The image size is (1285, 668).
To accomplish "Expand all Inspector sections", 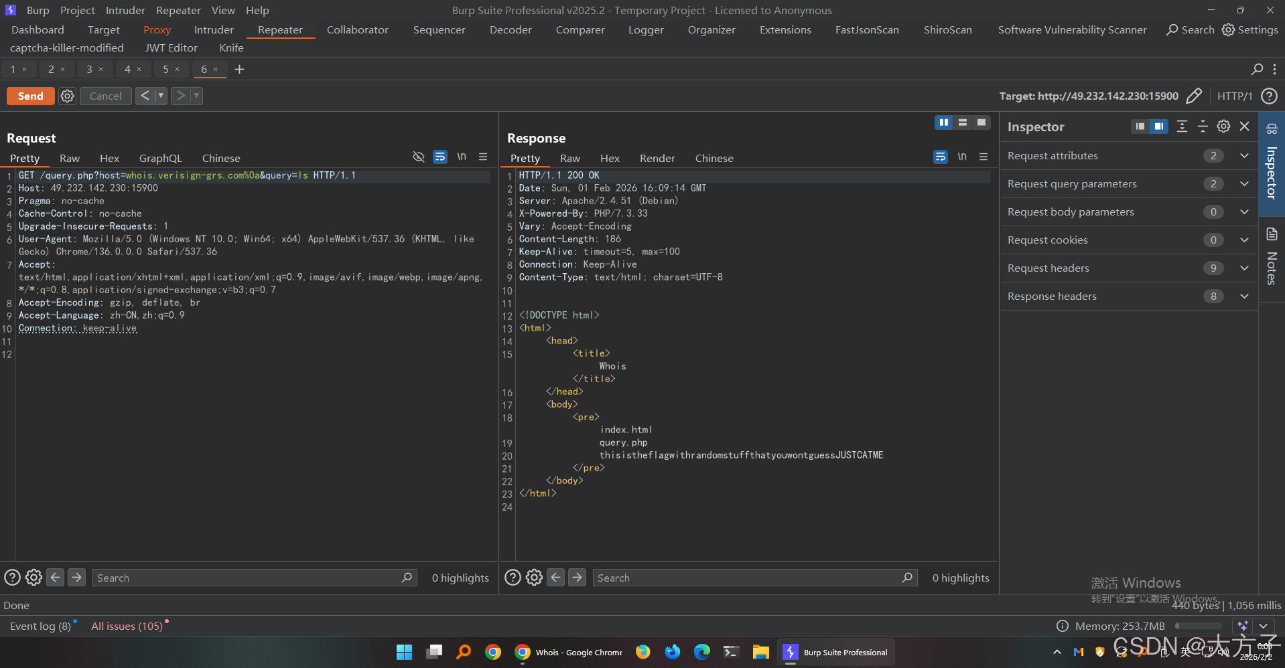I will [x=1182, y=127].
